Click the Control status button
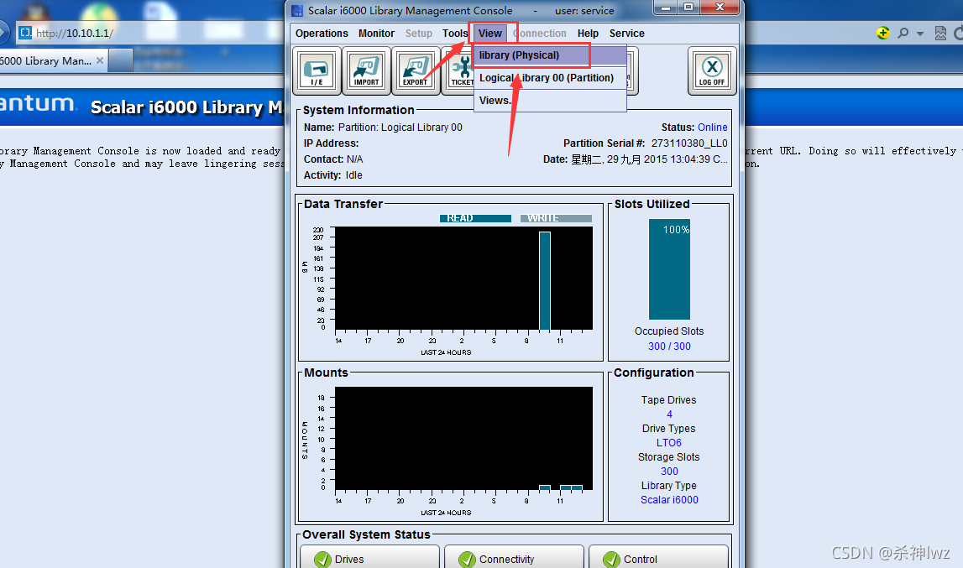 [x=658, y=559]
